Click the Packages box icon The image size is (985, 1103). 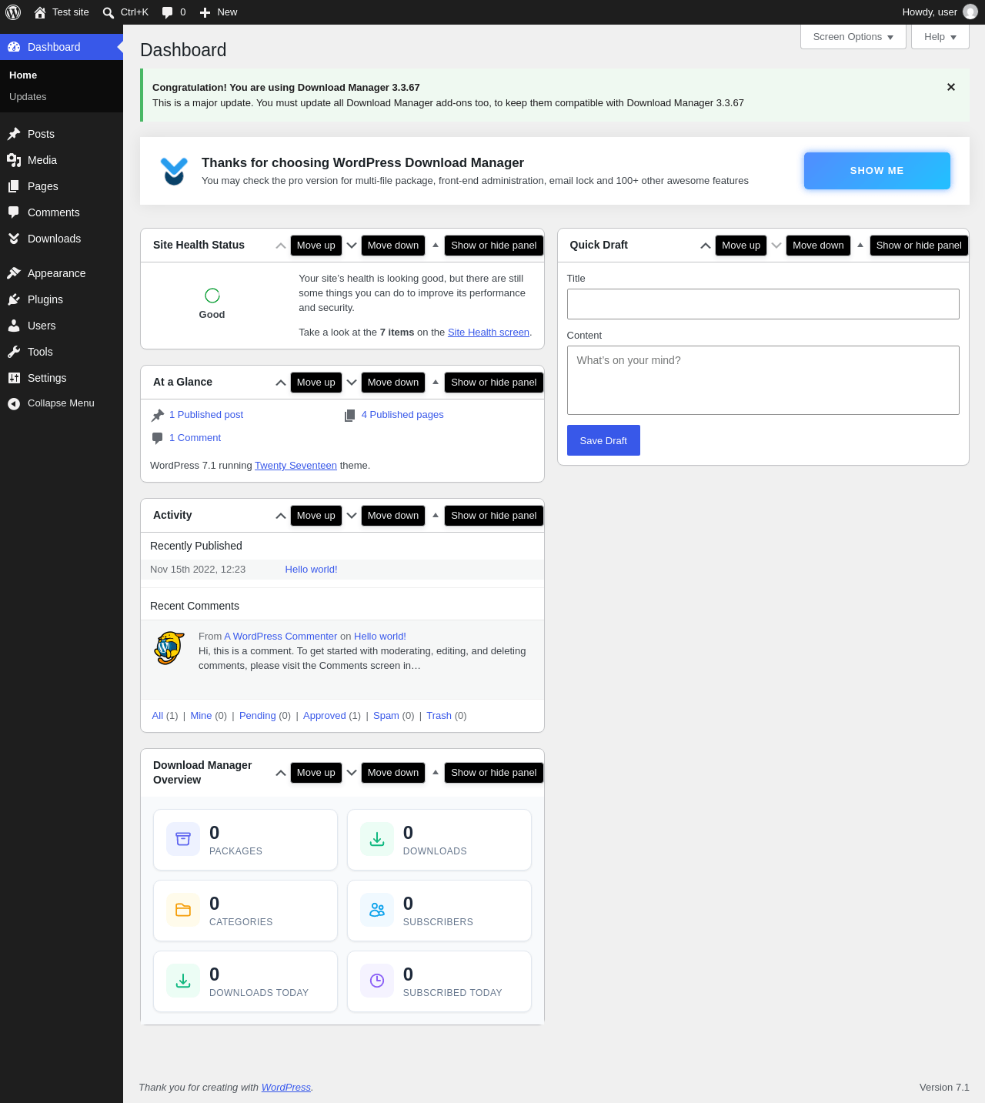[x=183, y=839]
